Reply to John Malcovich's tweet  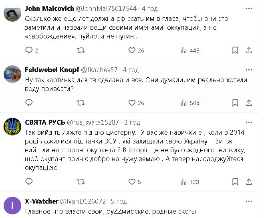(x=29, y=50)
